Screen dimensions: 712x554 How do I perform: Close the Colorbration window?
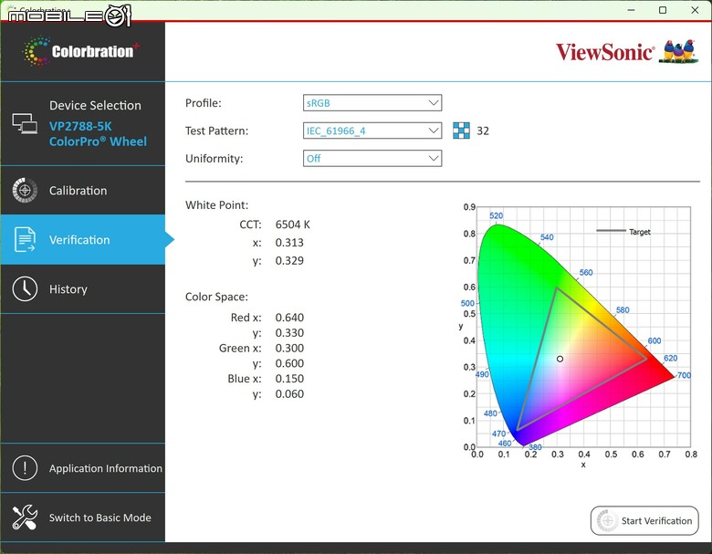click(695, 10)
